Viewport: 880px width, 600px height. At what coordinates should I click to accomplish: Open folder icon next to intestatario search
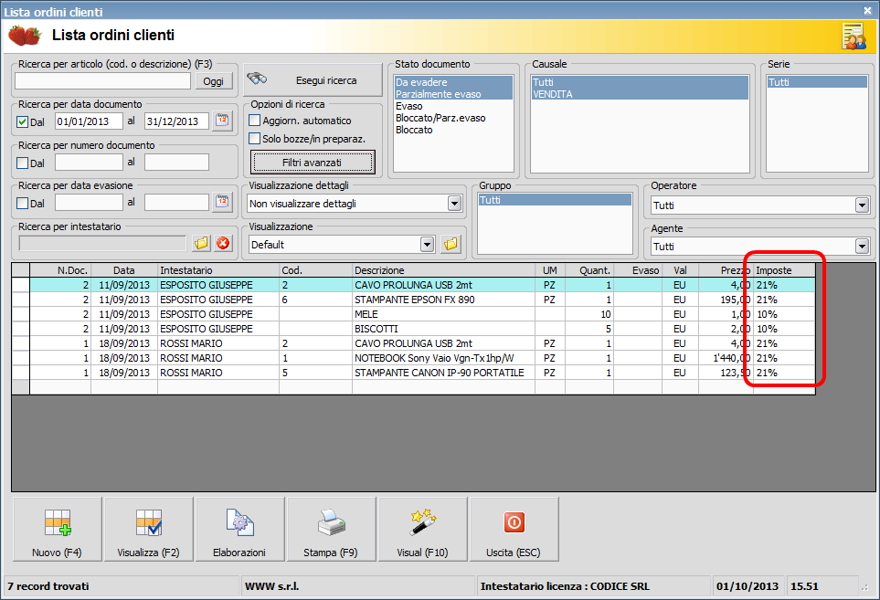[x=202, y=243]
